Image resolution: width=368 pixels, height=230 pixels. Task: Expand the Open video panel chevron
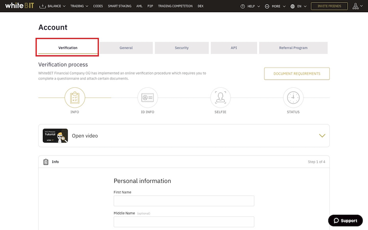coord(322,136)
